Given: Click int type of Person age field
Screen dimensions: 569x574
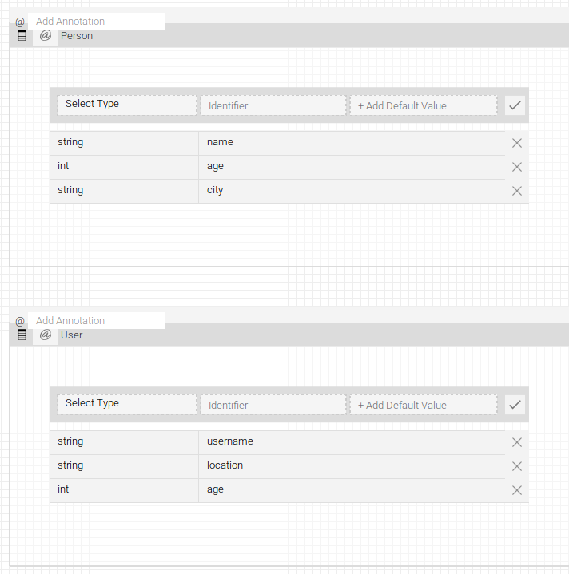Looking at the screenshot, I should (124, 168).
